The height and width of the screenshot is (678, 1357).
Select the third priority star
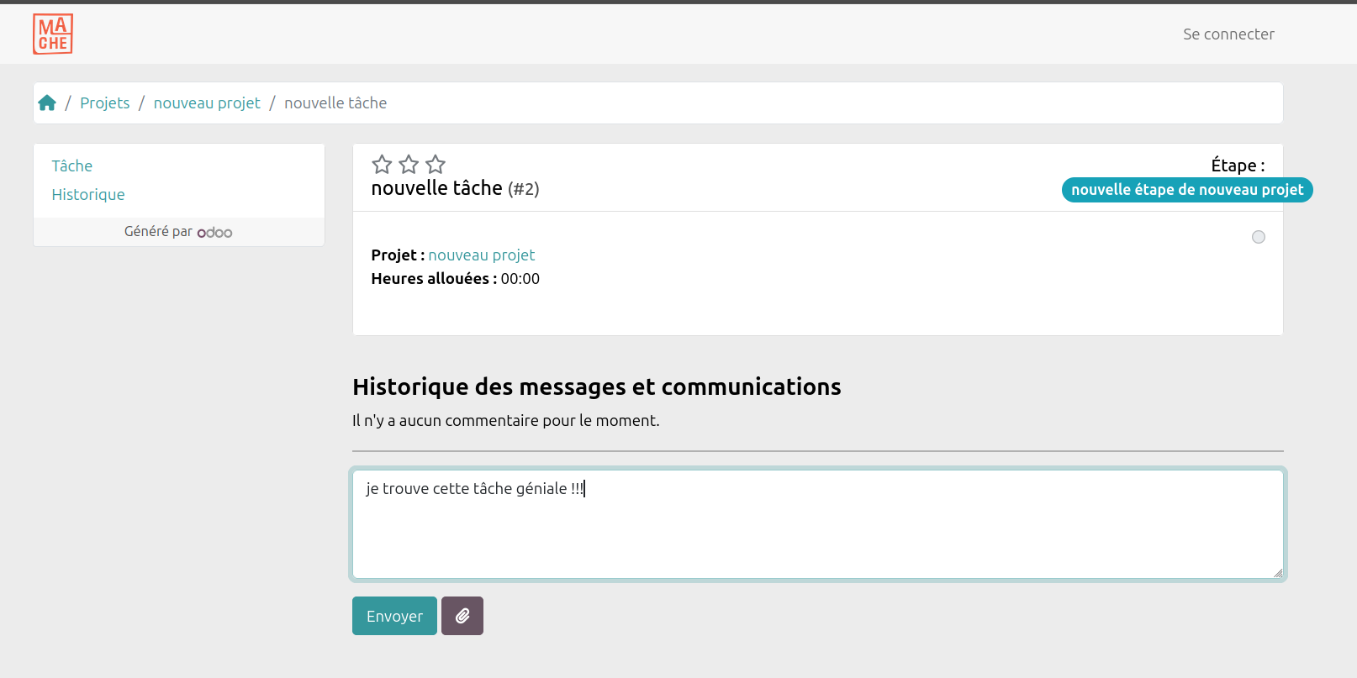pos(436,164)
